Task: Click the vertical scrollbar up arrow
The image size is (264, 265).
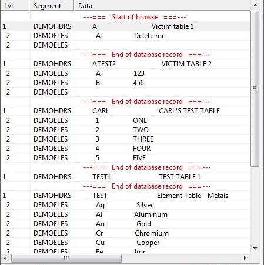Action: pos(255,5)
